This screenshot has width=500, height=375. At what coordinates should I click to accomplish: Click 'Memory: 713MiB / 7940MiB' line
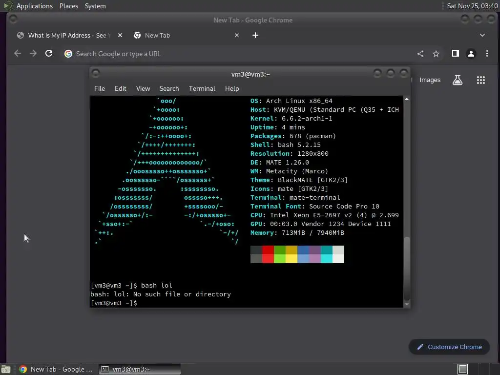coord(297,233)
